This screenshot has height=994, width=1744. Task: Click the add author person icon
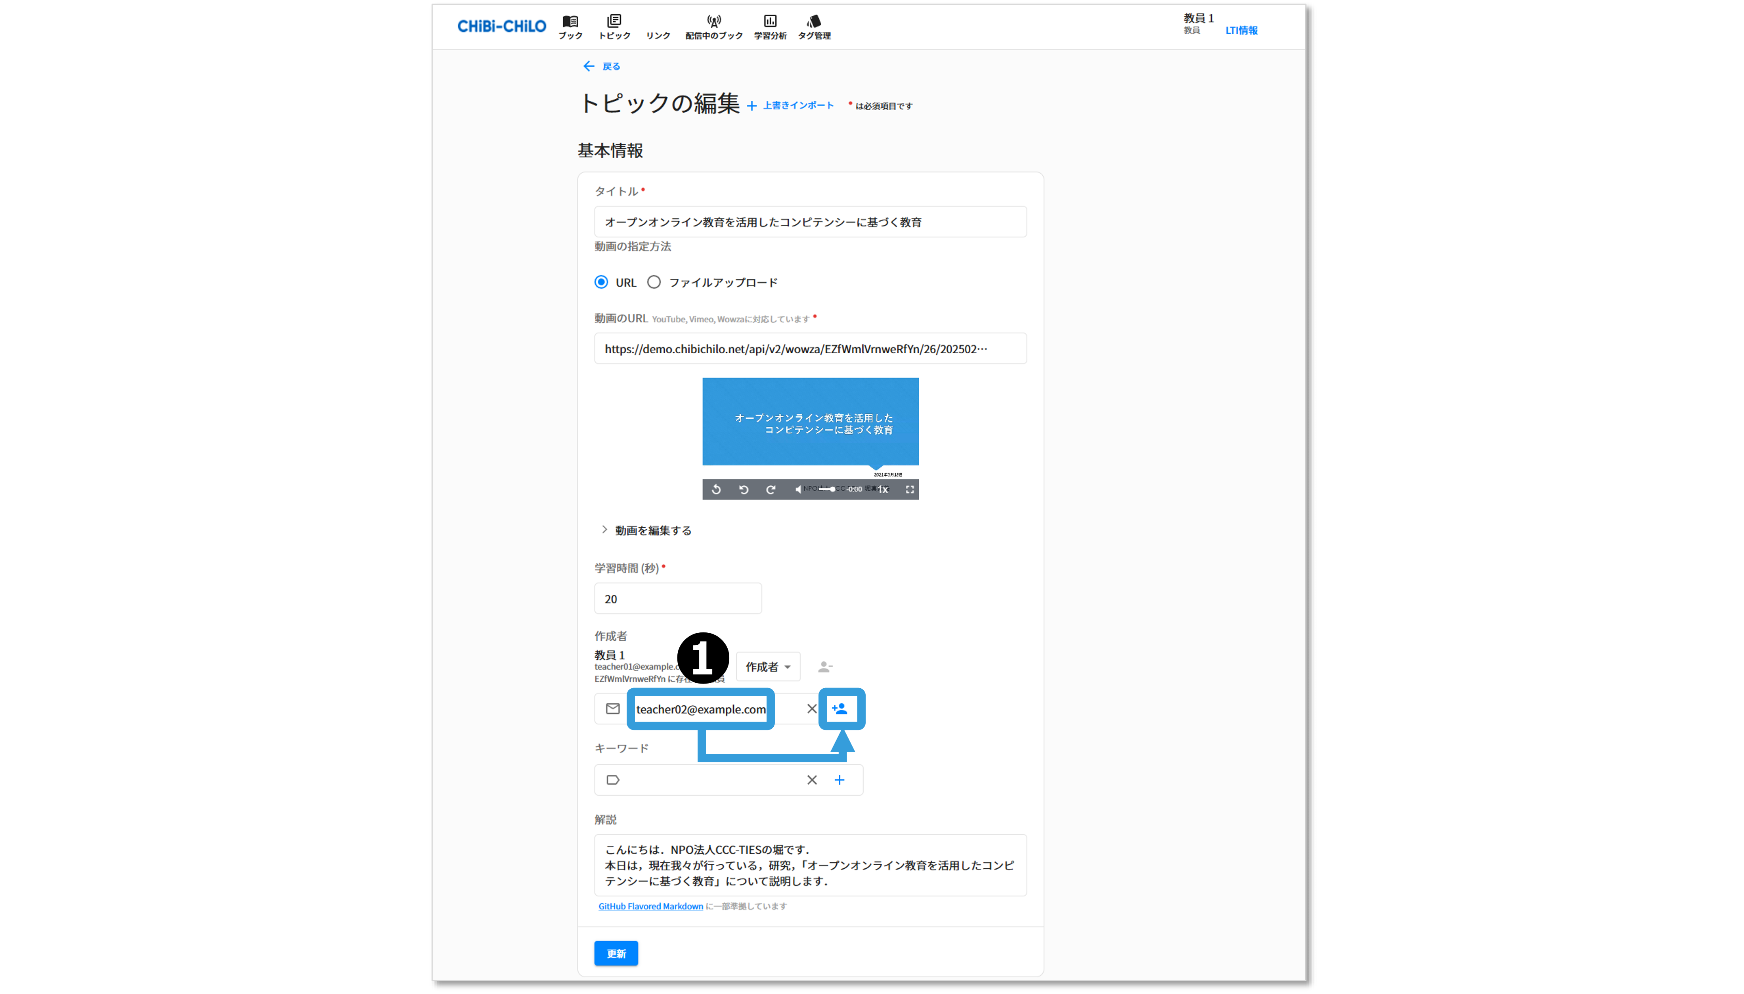click(x=840, y=709)
